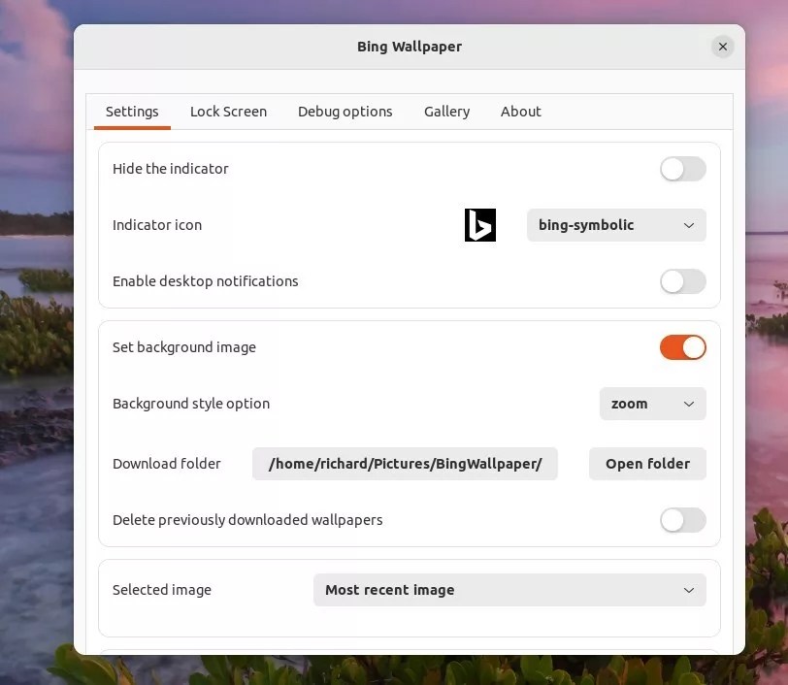Viewport: 788px width, 685px height.
Task: Click the Background style option label
Action: [x=191, y=404]
